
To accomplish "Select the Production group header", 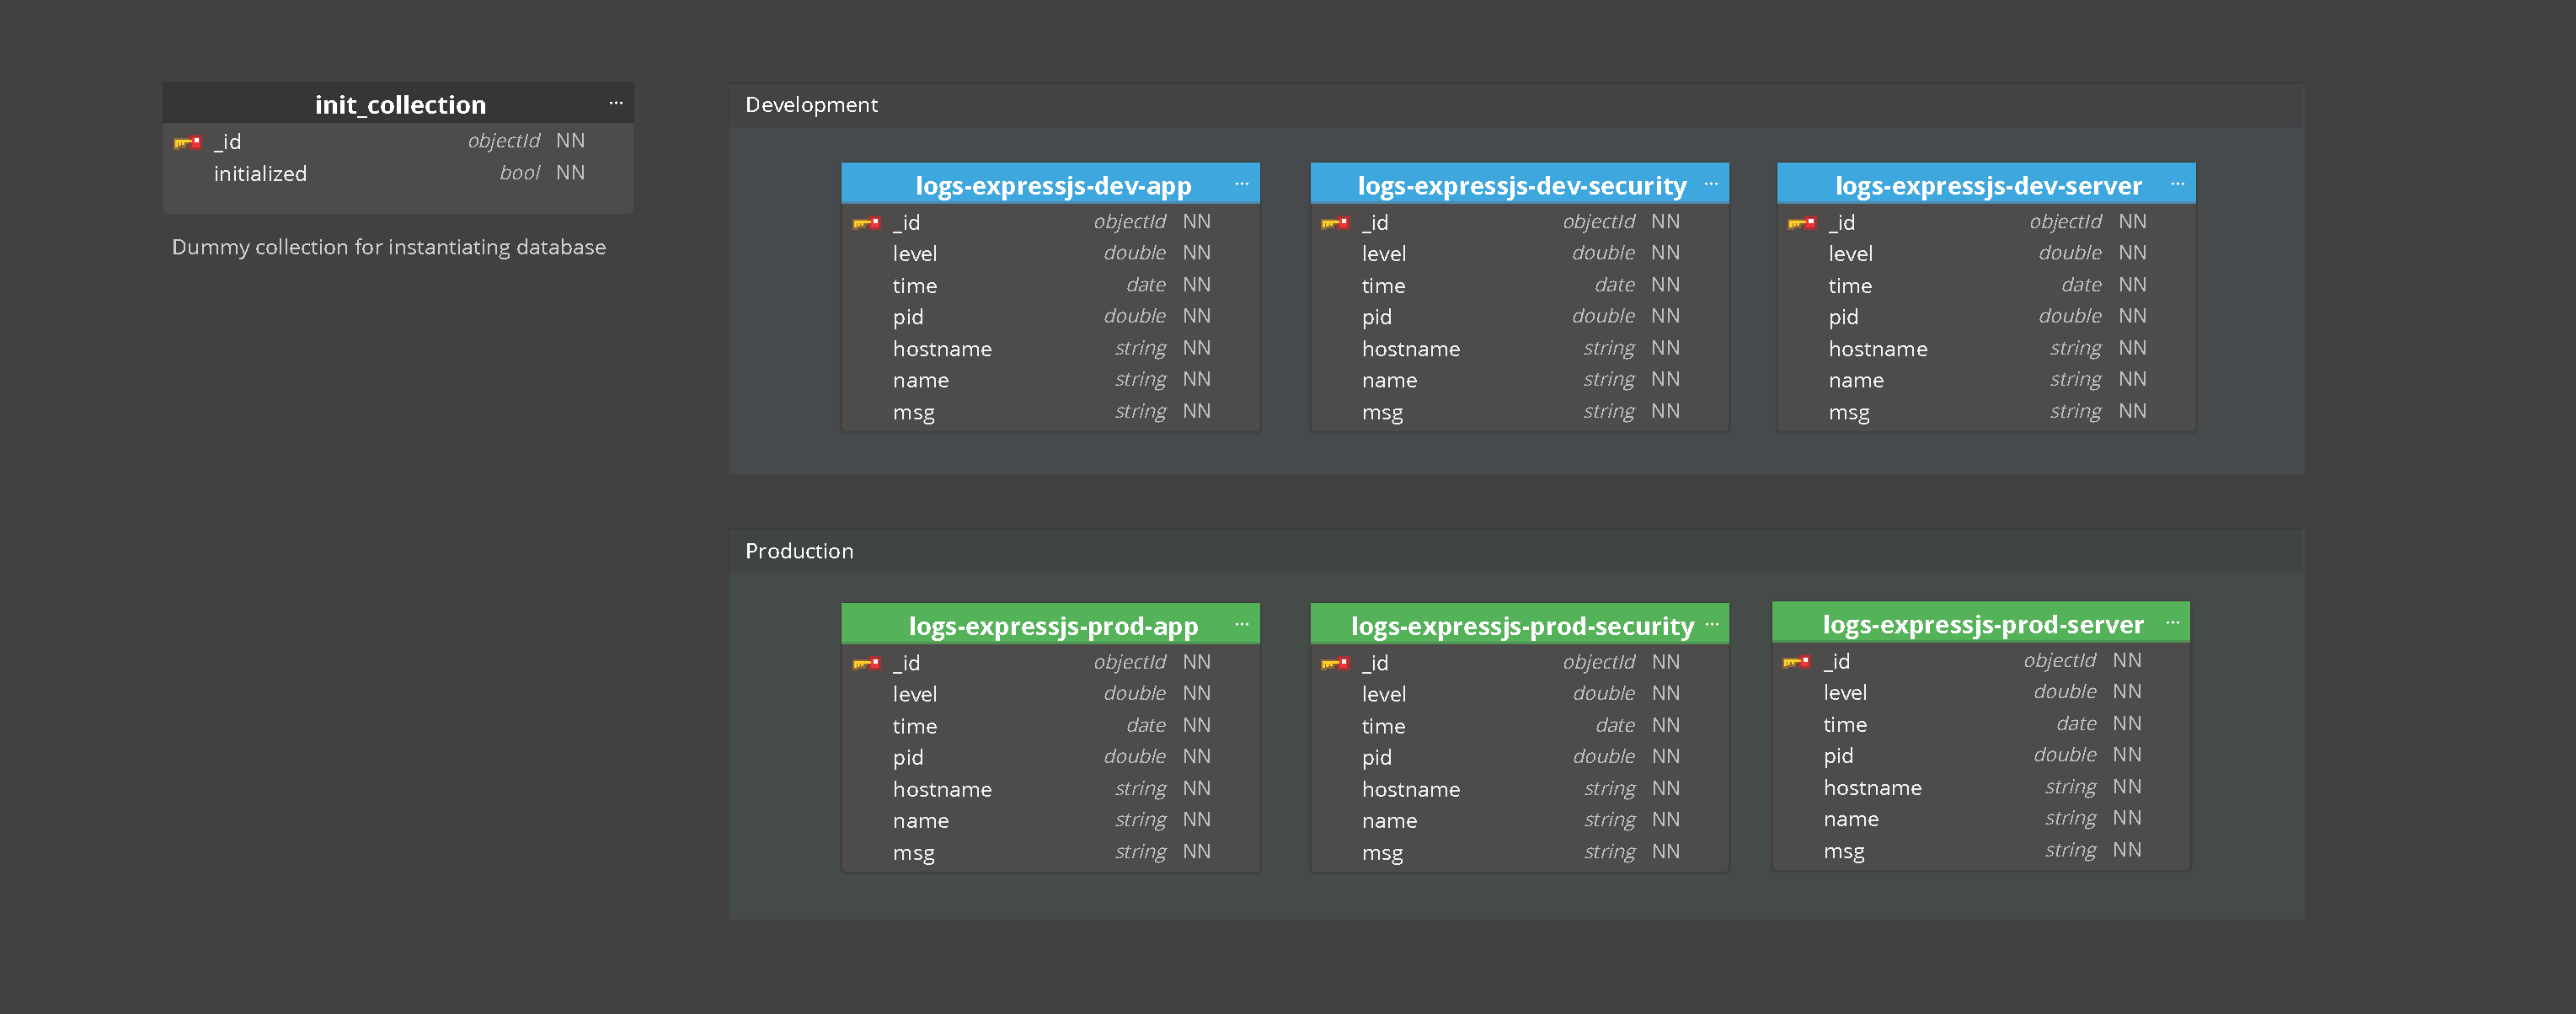I will click(x=1516, y=551).
